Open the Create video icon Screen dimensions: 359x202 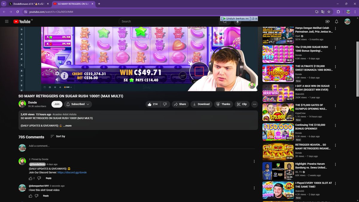click(x=327, y=22)
